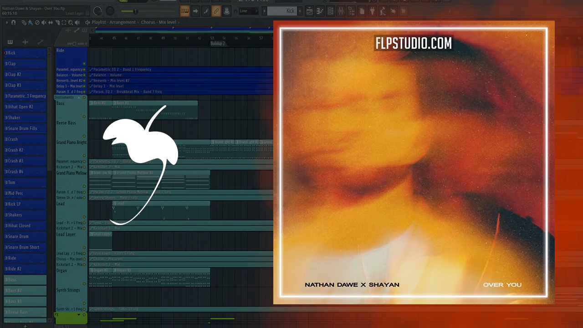The image size is (583, 328).
Task: Click the right-arrow countdown toolbar icon
Action: click(195, 11)
